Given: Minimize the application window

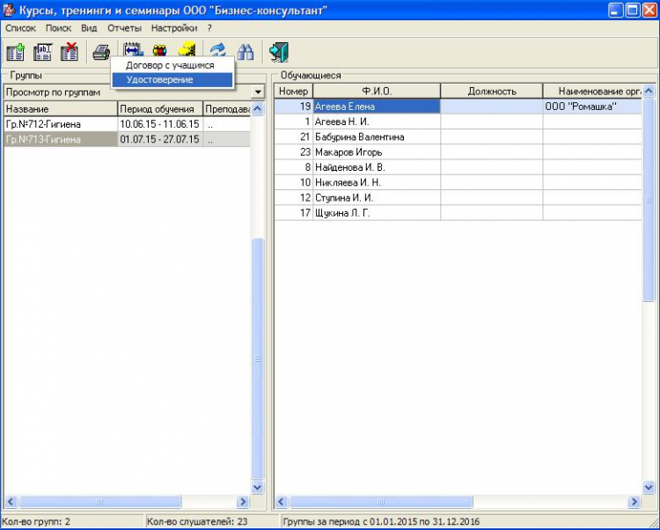Looking at the screenshot, I should [615, 10].
